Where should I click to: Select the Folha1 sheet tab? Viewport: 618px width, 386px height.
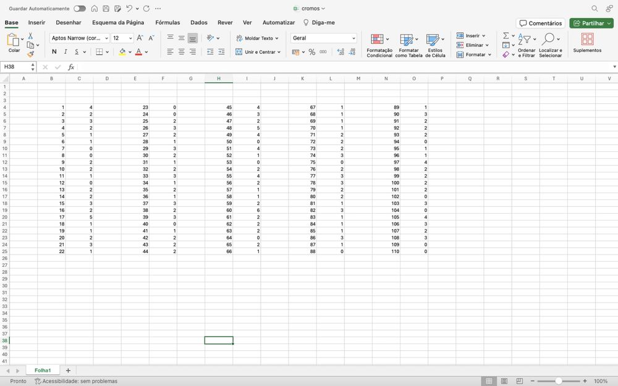[43, 370]
